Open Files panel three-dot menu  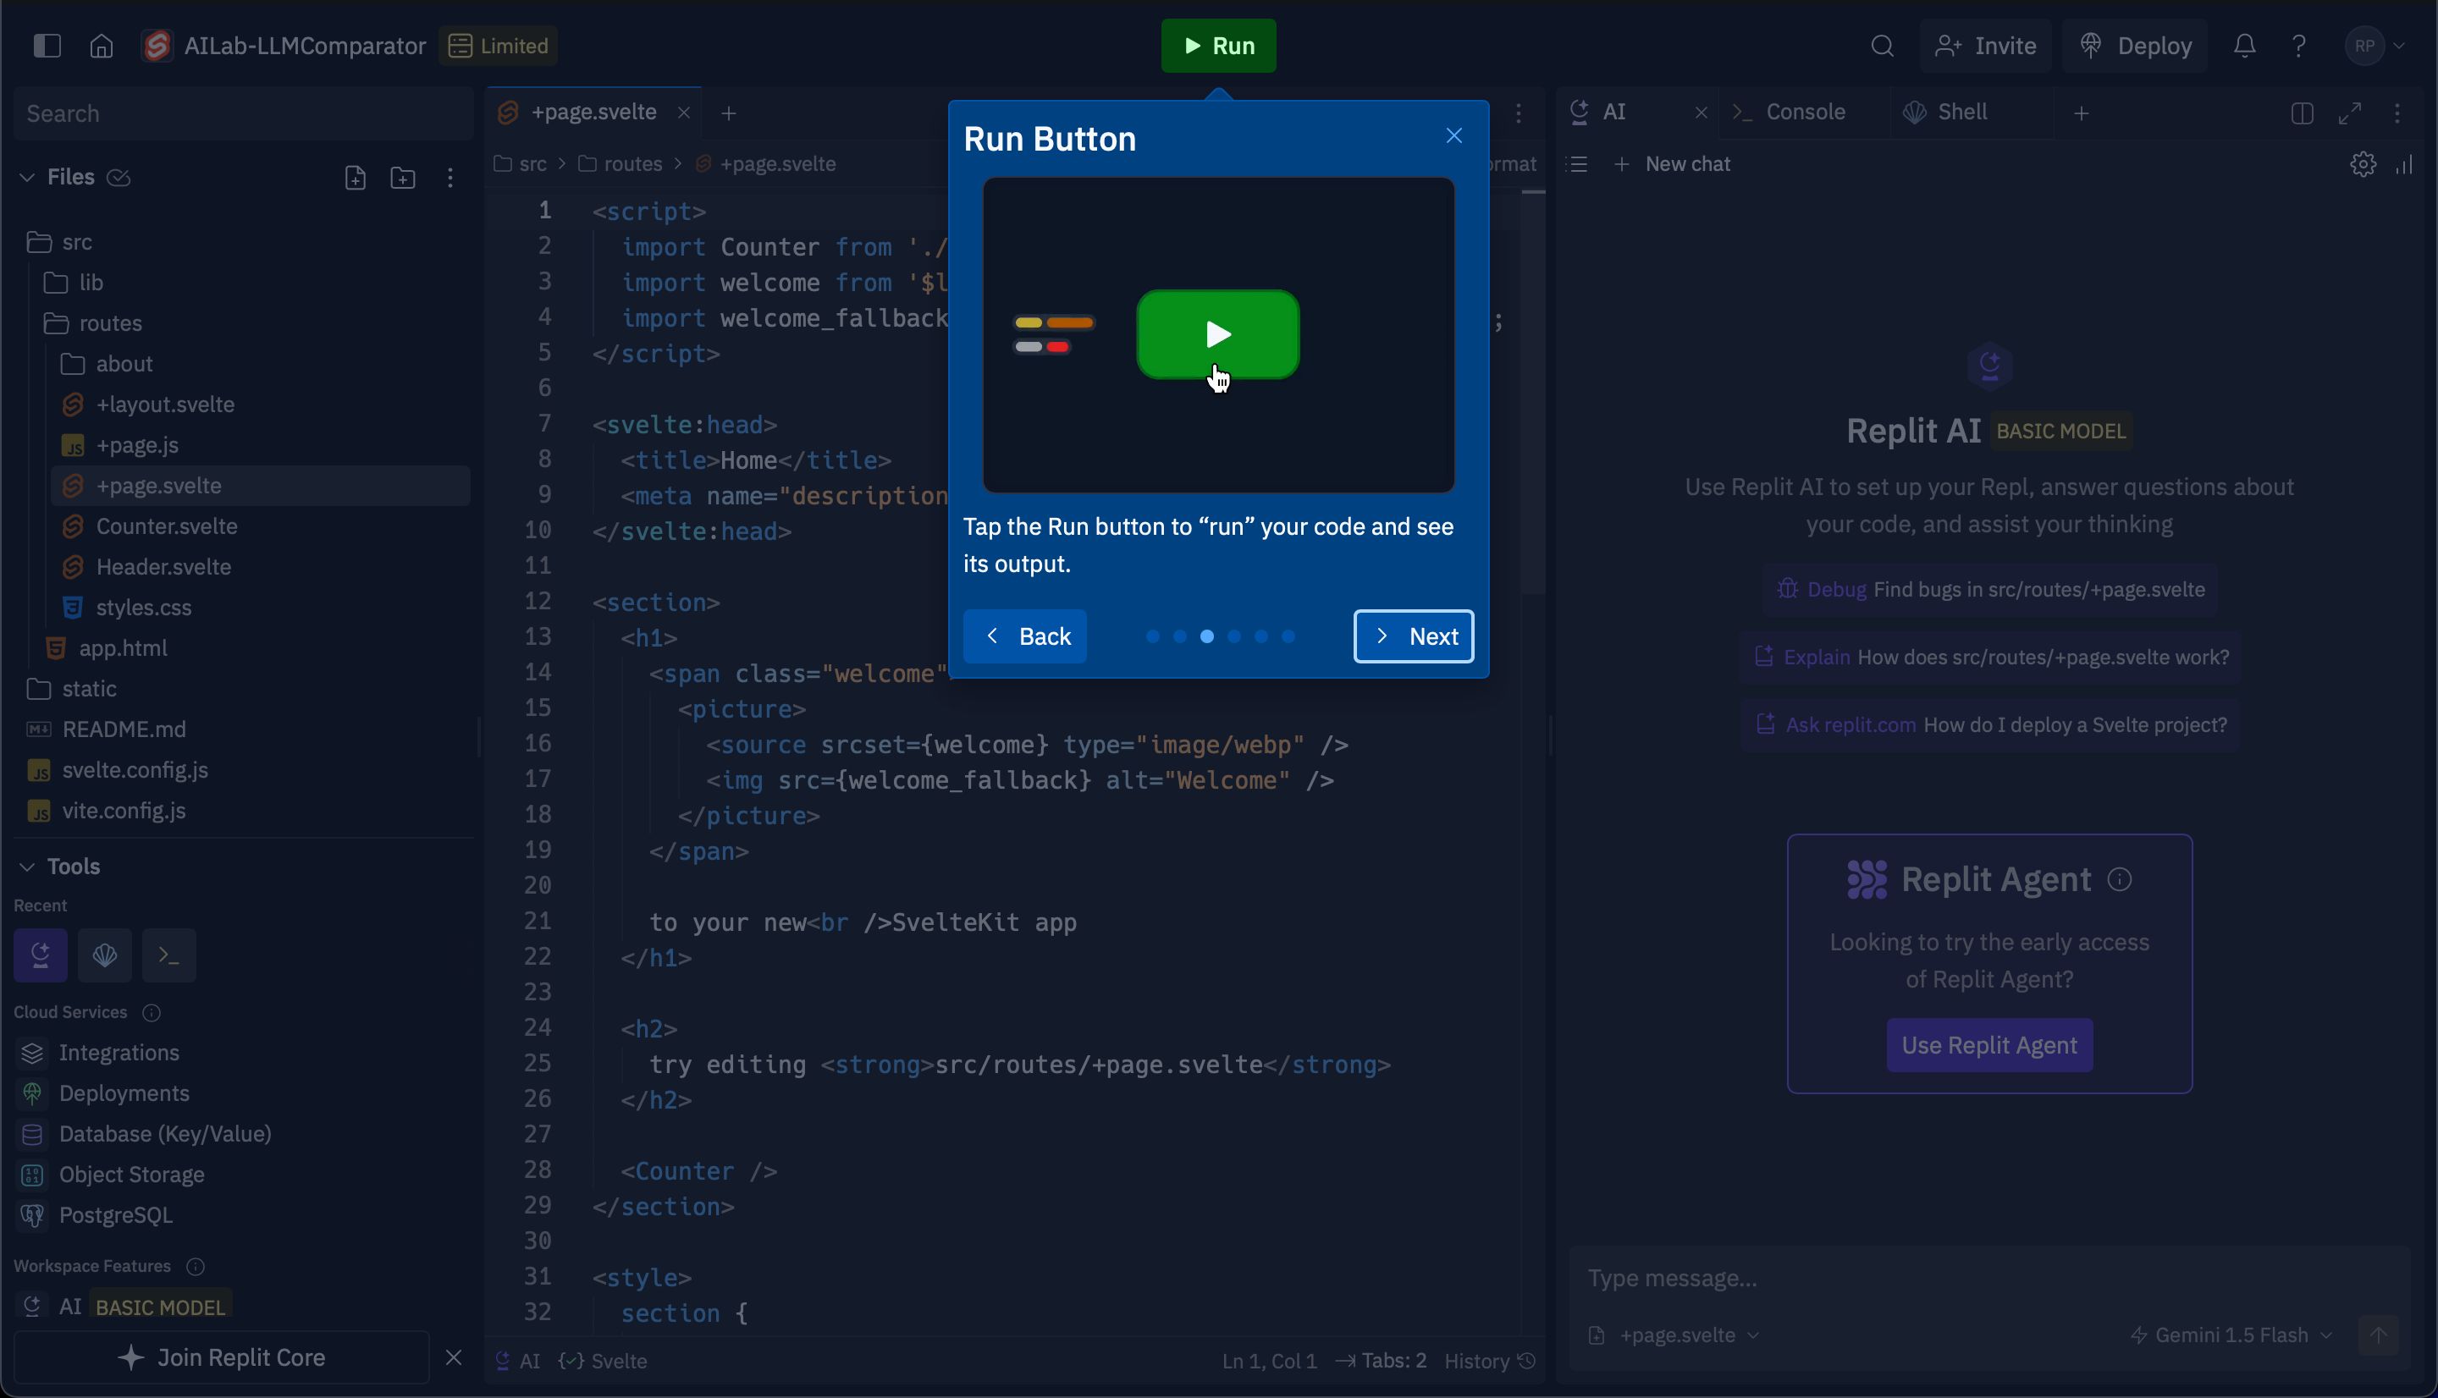[450, 178]
